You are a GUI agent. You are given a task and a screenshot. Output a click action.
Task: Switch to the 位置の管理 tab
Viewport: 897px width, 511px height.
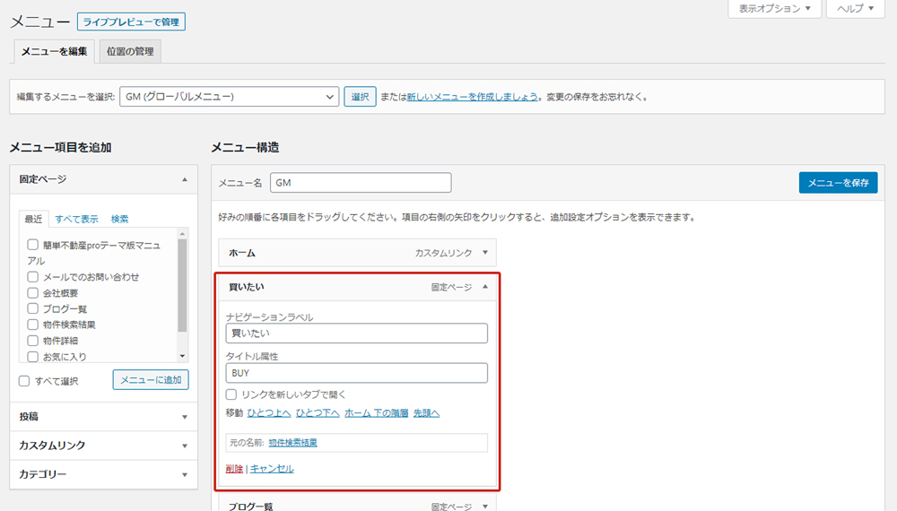coord(129,51)
